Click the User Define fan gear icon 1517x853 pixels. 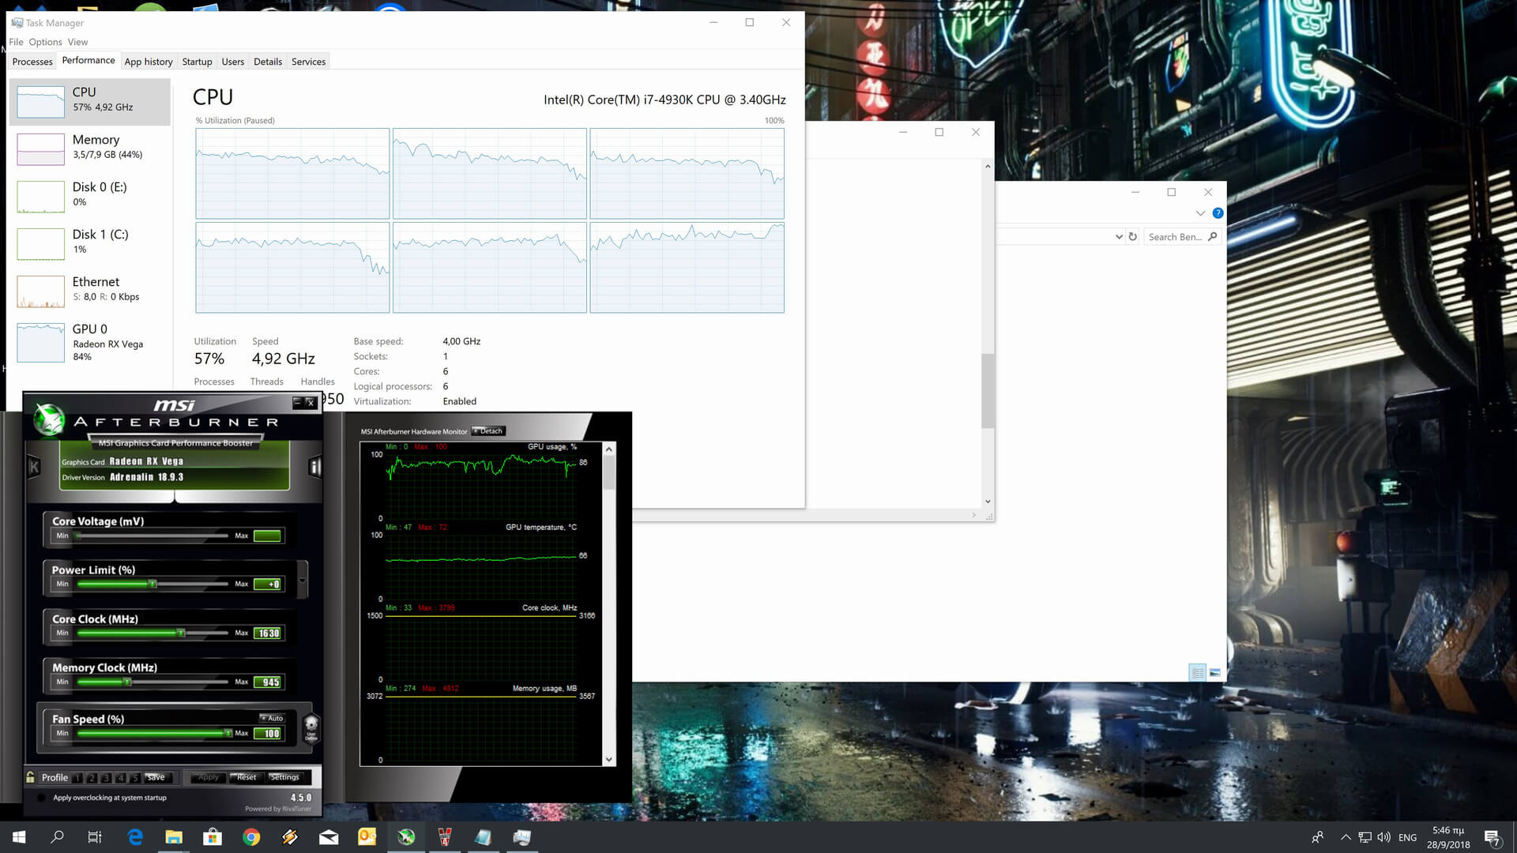pyautogui.click(x=311, y=726)
